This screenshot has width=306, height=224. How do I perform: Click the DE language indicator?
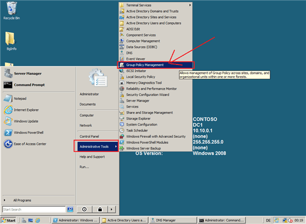pyautogui.click(x=268, y=220)
